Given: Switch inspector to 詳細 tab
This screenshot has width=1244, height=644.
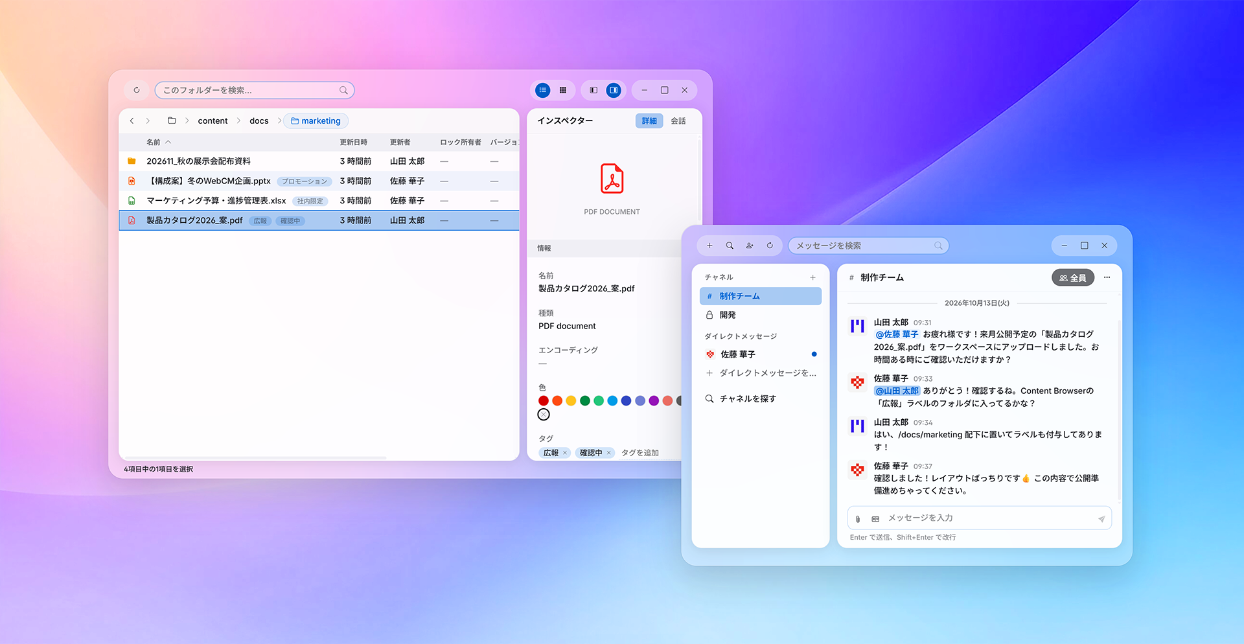Looking at the screenshot, I should click(649, 121).
